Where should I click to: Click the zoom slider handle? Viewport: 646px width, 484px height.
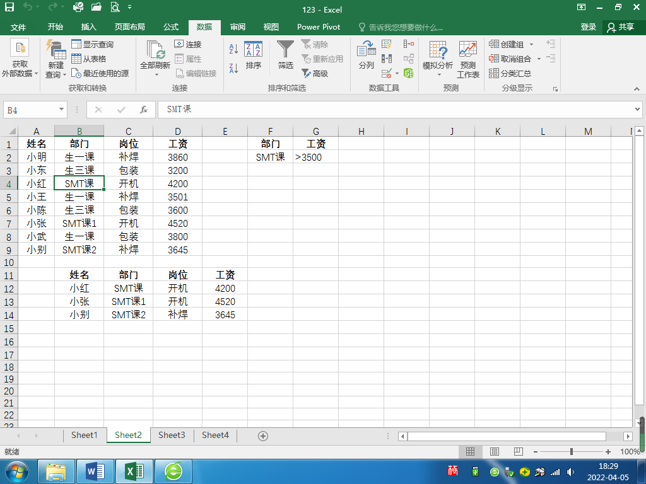click(572, 451)
